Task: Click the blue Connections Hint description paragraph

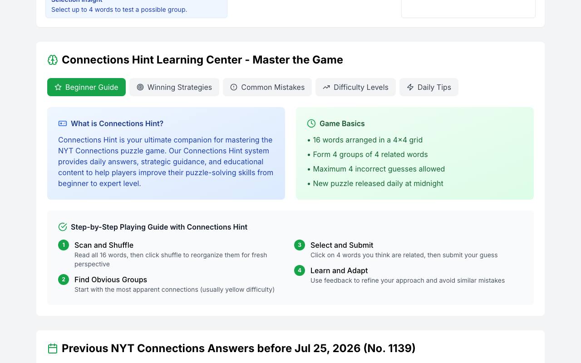Action: coord(166,162)
